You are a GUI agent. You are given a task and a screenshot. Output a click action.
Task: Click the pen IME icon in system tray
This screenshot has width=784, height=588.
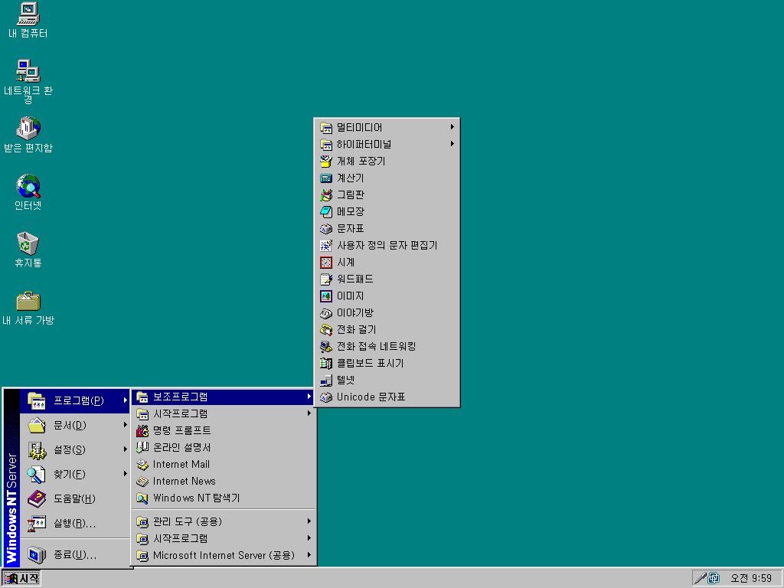tap(701, 579)
